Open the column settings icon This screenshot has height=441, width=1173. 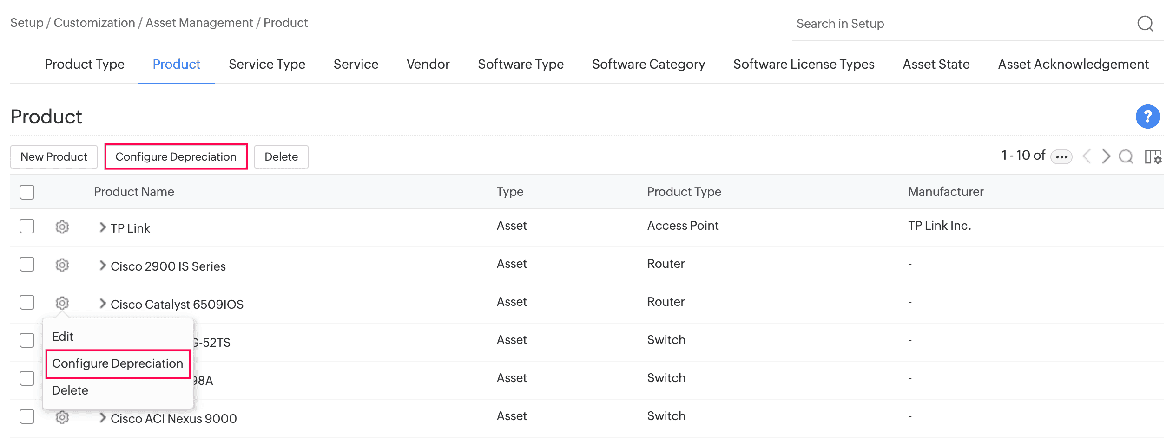click(x=1153, y=156)
